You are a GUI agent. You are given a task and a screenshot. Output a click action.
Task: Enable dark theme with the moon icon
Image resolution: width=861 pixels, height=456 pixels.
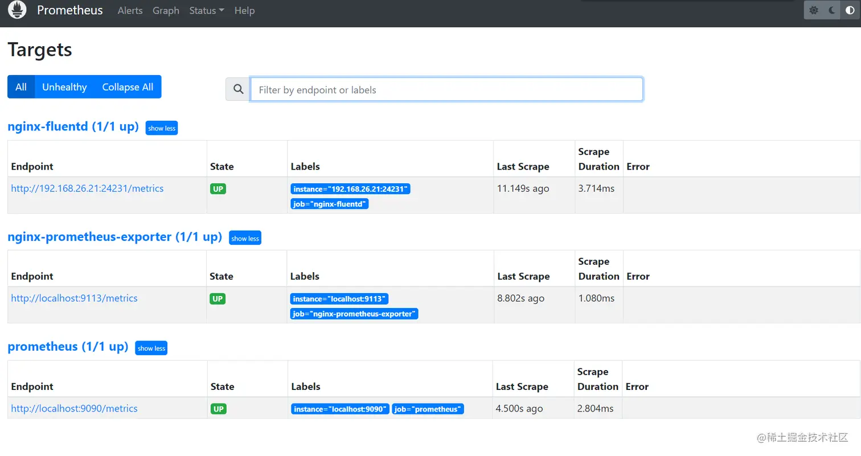pyautogui.click(x=831, y=10)
